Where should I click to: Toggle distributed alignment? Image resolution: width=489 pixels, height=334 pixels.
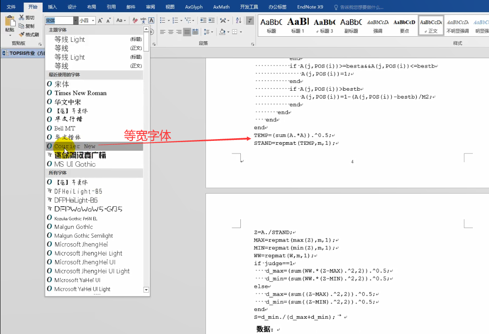[195, 32]
